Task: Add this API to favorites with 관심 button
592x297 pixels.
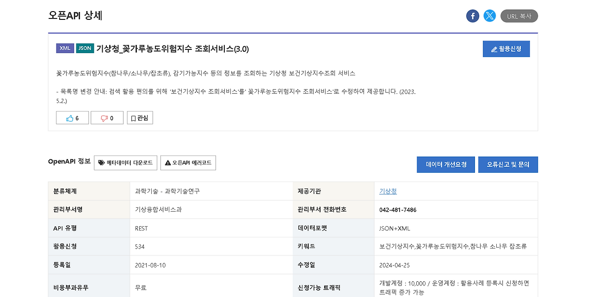Action: [140, 117]
